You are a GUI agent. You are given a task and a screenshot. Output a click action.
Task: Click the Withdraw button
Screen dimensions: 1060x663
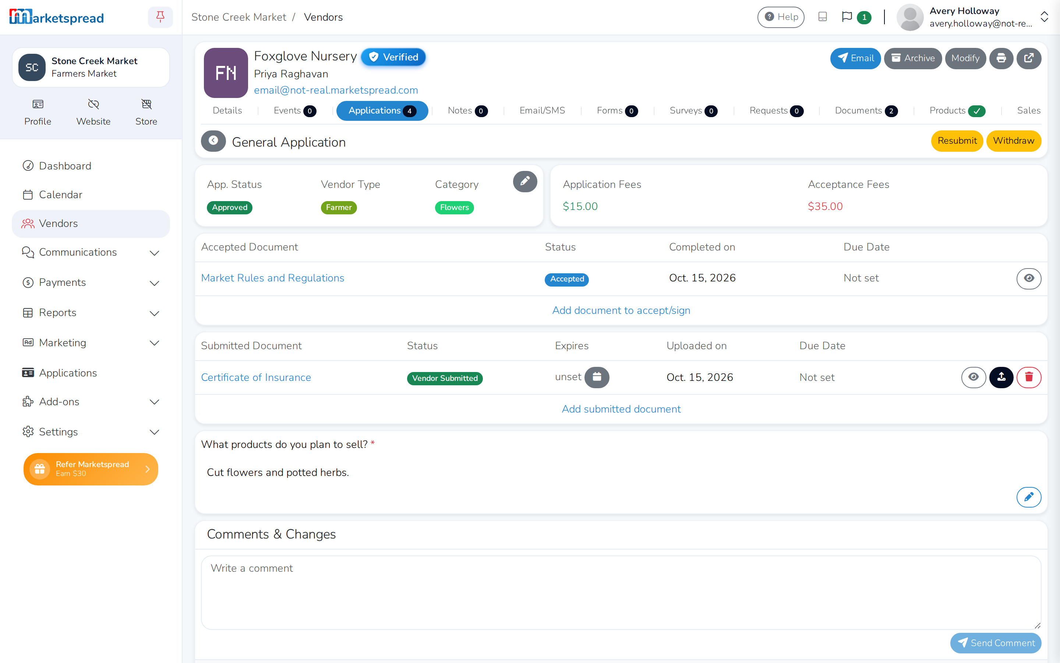1014,141
